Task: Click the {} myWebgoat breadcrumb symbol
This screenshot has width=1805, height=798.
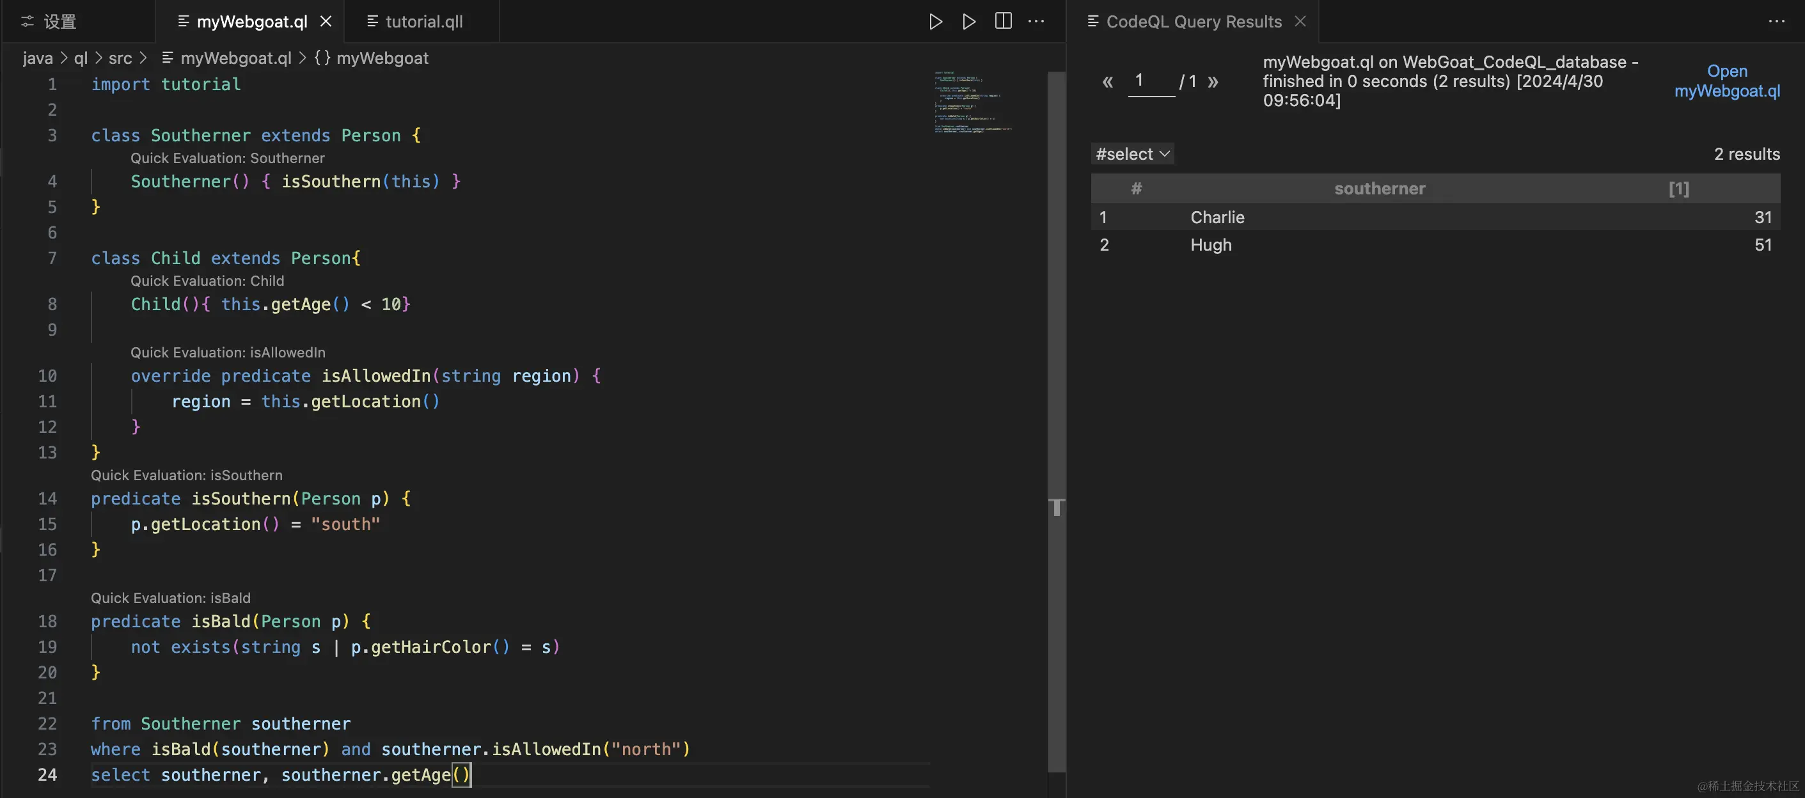Action: [x=372, y=58]
